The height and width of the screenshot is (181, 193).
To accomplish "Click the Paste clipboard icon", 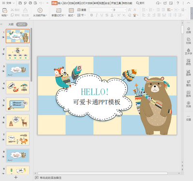I will 5,10.
